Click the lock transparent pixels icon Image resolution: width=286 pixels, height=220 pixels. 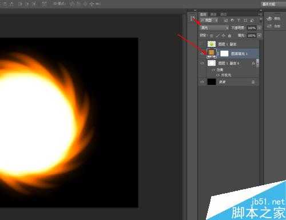click(212, 35)
